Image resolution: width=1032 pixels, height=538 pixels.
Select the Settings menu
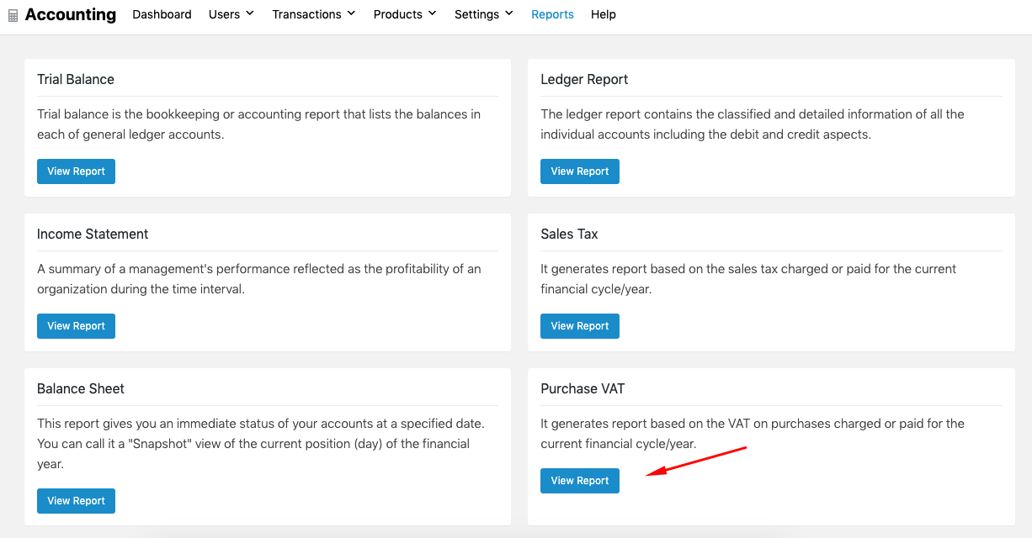pos(477,14)
